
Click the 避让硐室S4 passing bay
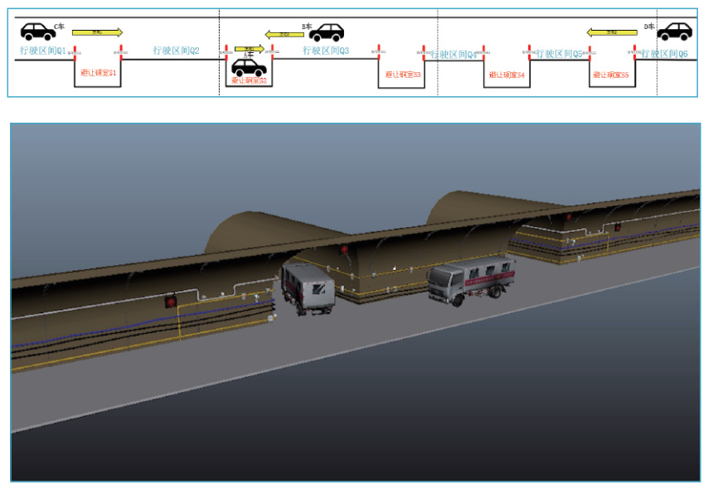click(507, 75)
